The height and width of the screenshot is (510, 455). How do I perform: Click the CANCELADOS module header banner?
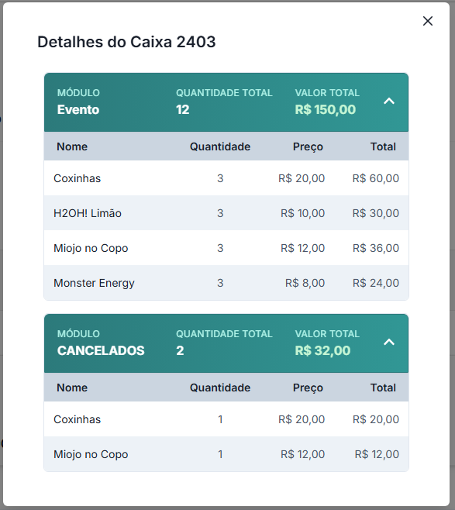(226, 343)
